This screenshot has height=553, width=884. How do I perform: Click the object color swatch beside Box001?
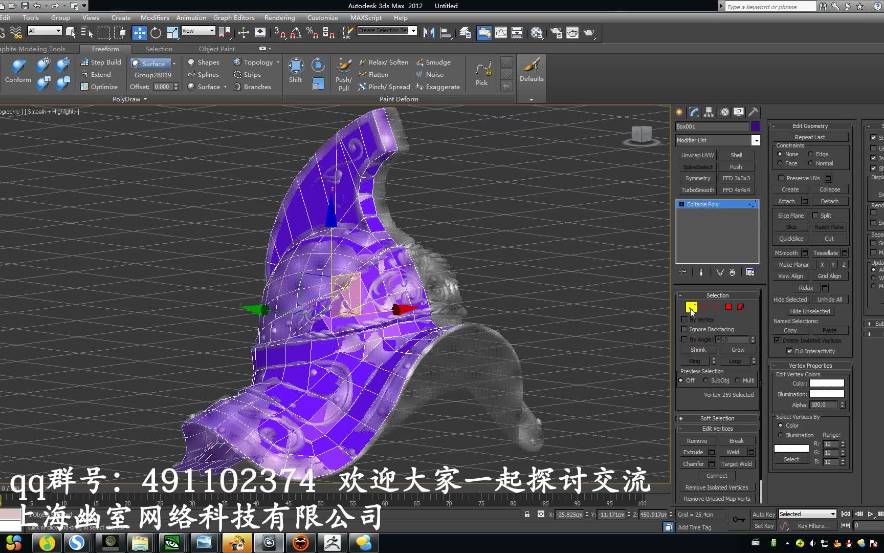coord(757,126)
